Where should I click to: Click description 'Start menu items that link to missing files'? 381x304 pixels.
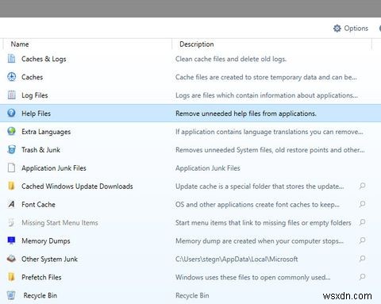tap(264, 223)
